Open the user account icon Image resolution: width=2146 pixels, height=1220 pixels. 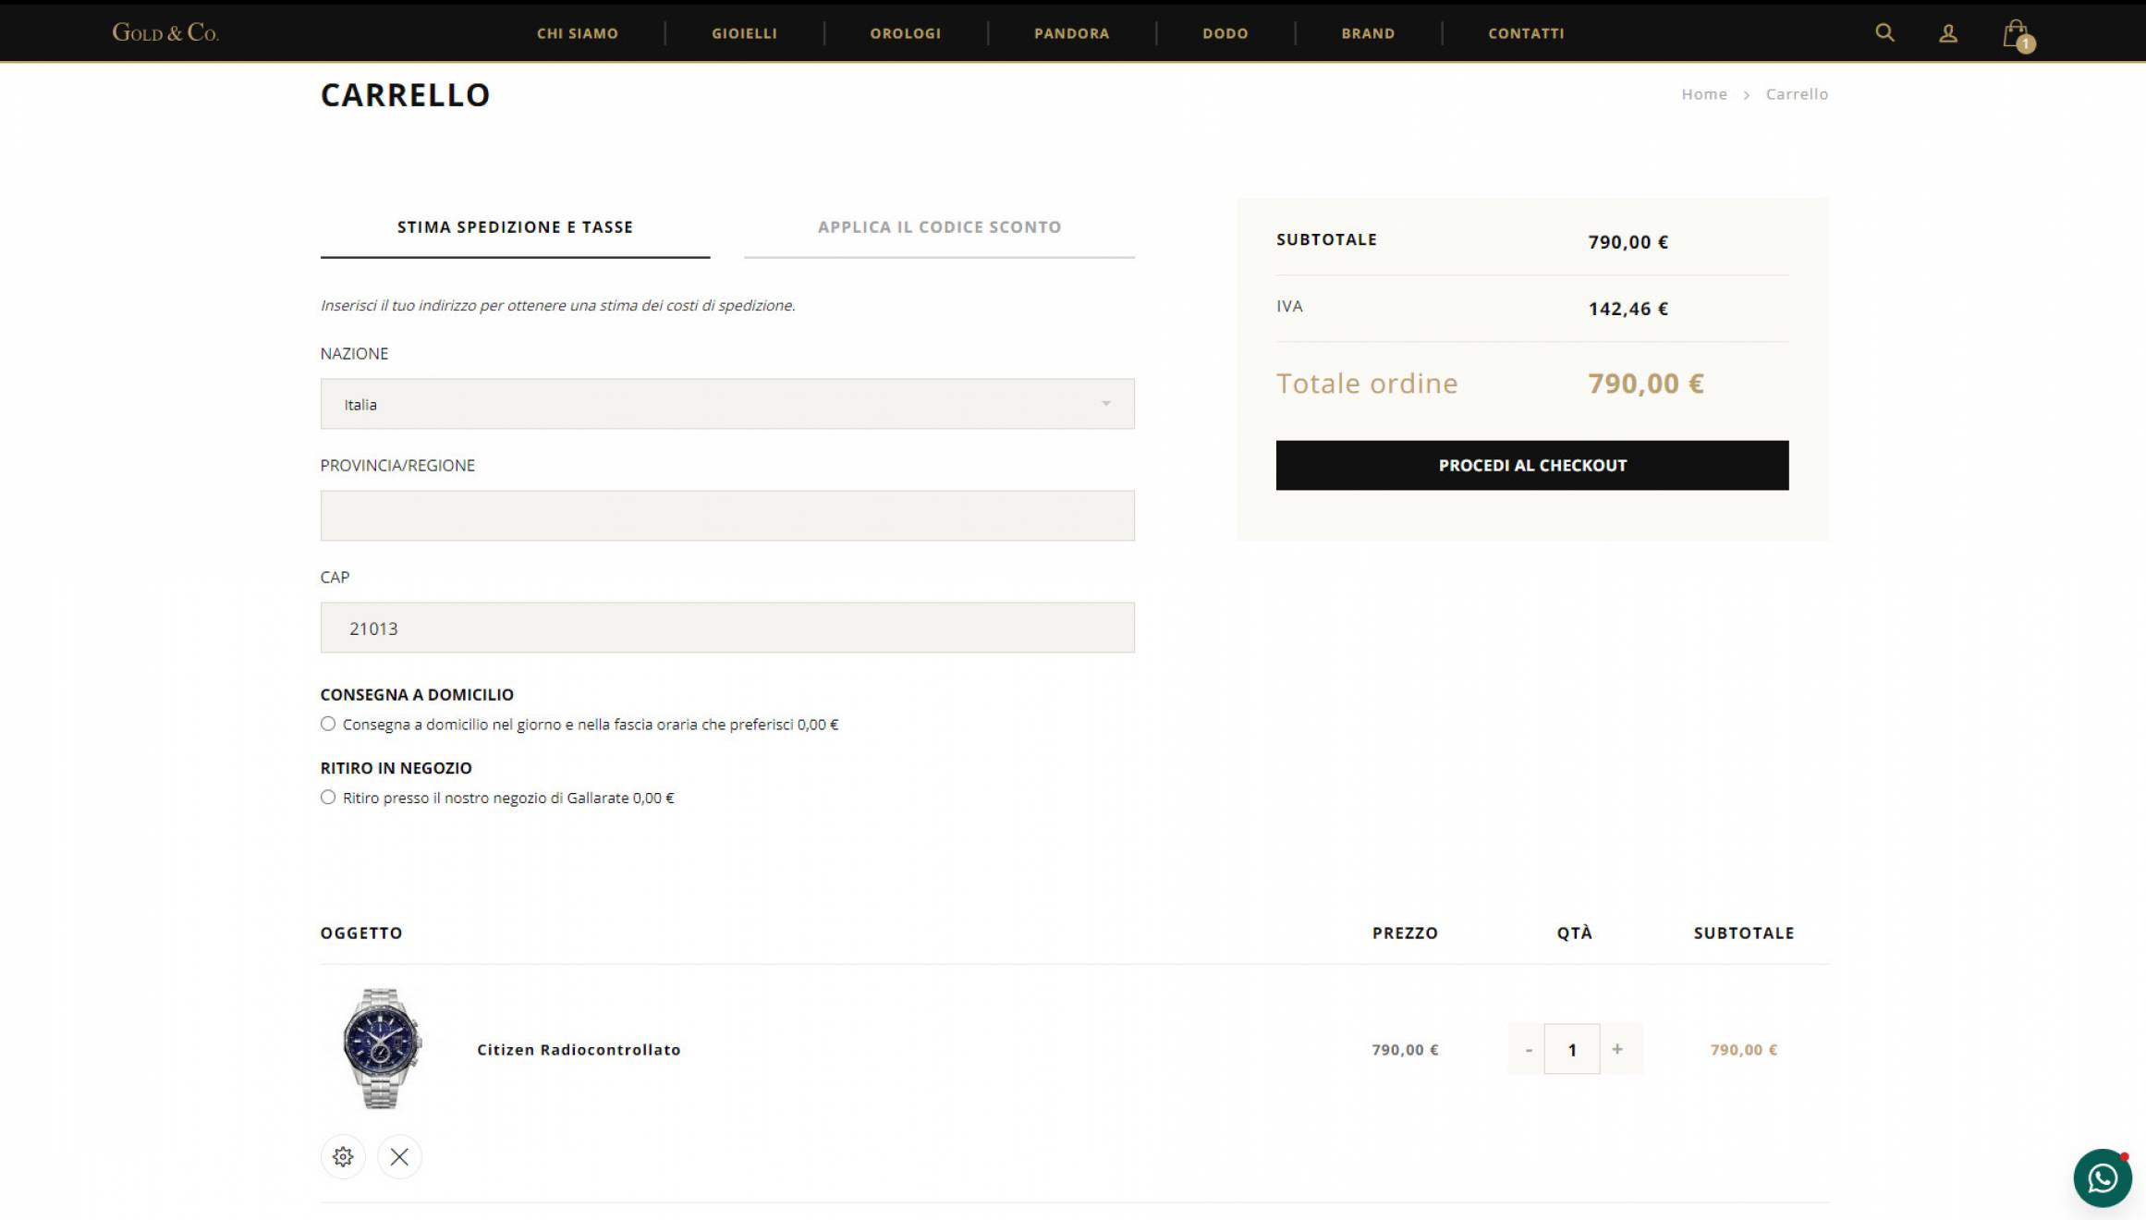[1948, 33]
